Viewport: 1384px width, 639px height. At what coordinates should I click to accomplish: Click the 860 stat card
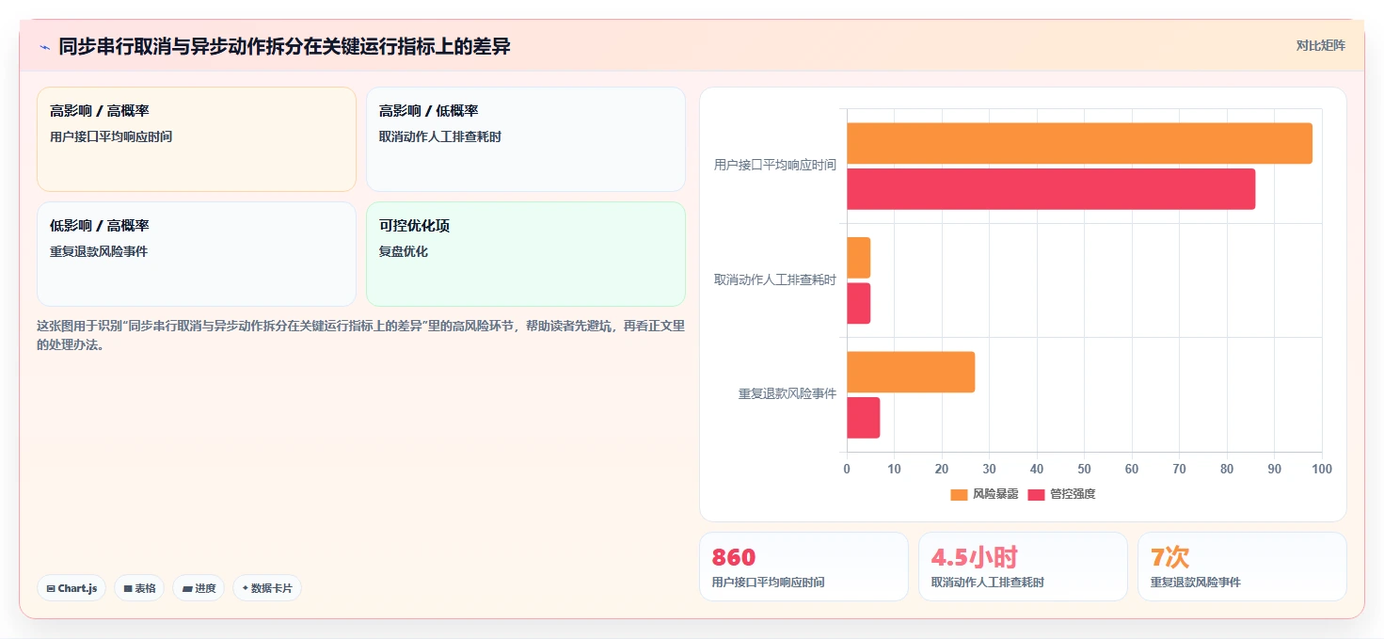coord(803,567)
